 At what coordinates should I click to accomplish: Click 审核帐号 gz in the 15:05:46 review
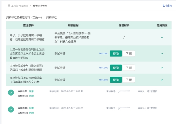[118, 91]
